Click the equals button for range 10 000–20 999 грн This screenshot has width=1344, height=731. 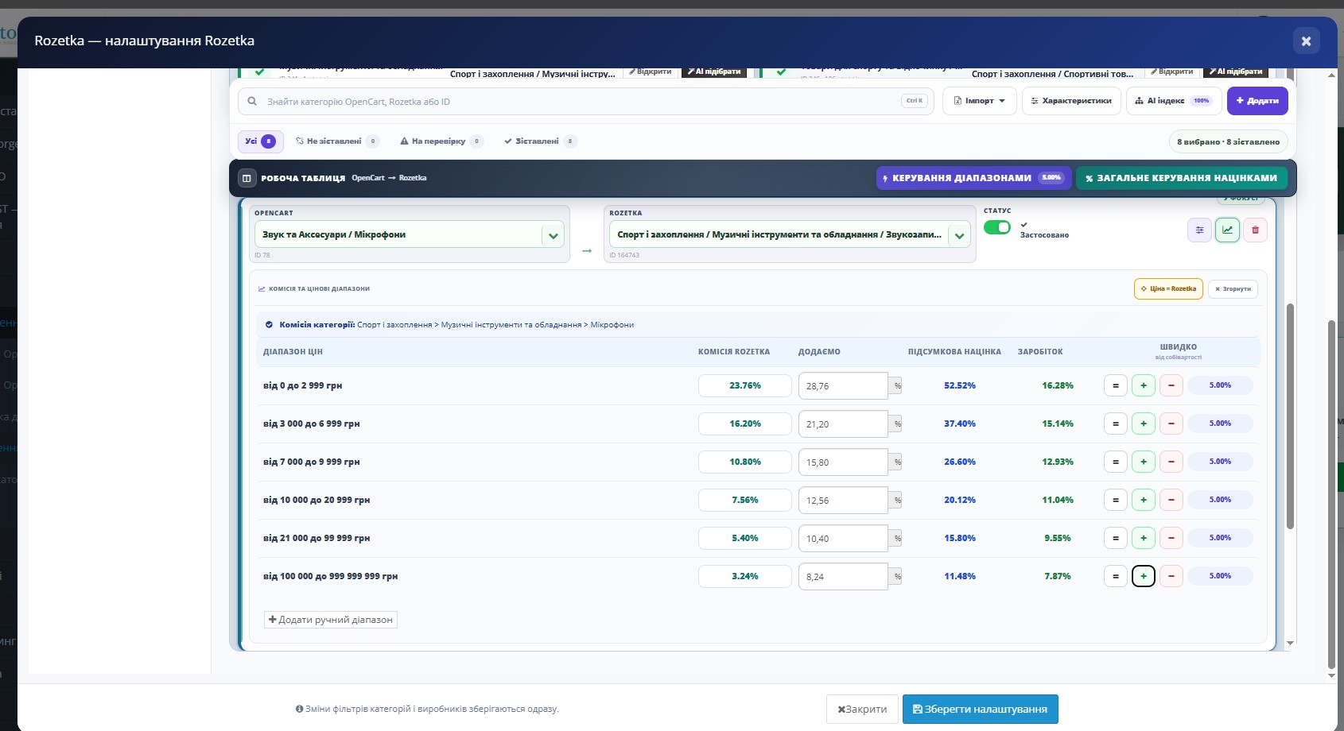coord(1116,500)
